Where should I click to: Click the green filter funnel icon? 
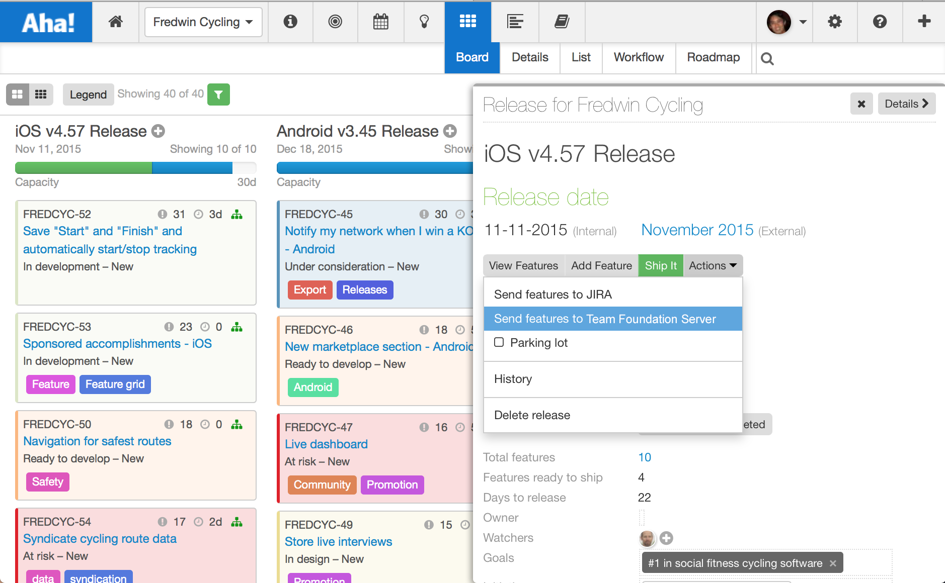tap(218, 94)
